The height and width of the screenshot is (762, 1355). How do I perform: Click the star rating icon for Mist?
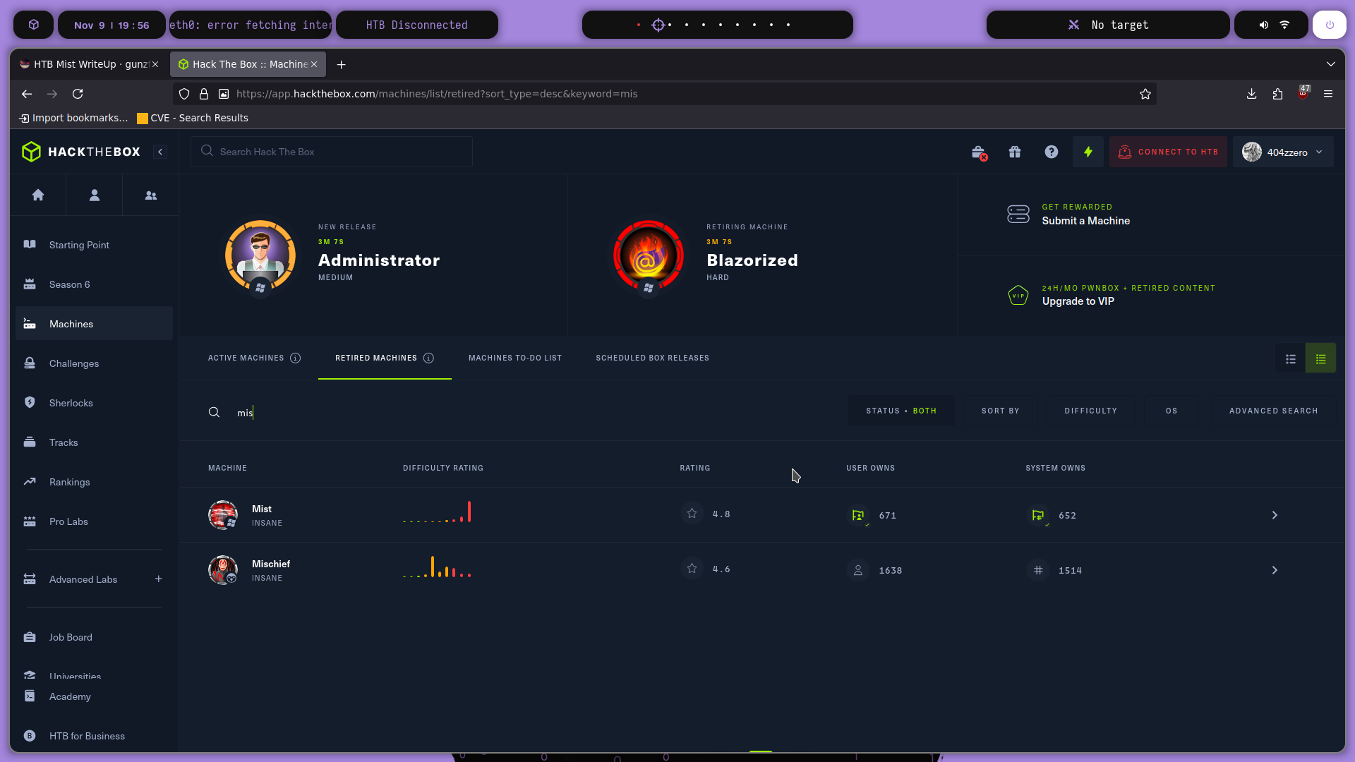pyautogui.click(x=692, y=514)
